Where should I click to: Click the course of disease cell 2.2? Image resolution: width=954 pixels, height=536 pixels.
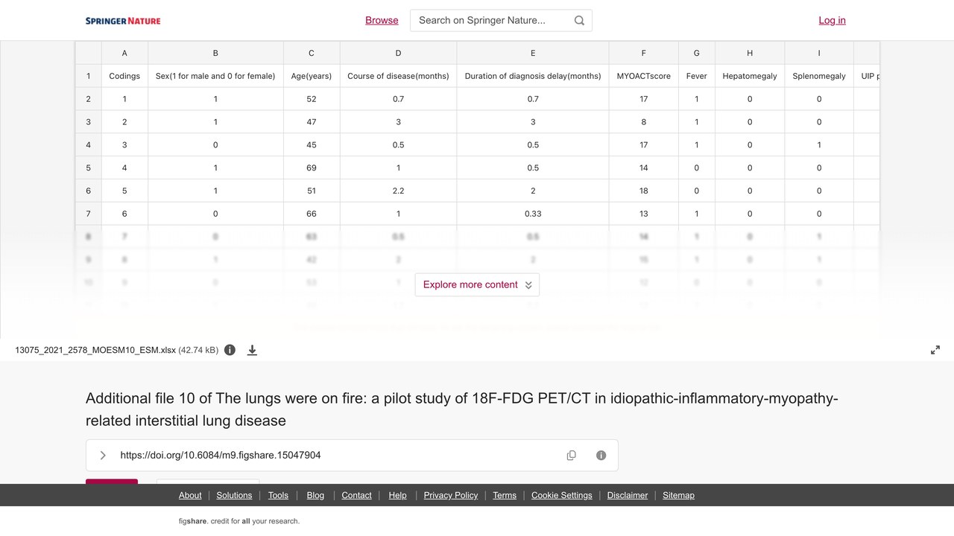[x=398, y=191]
